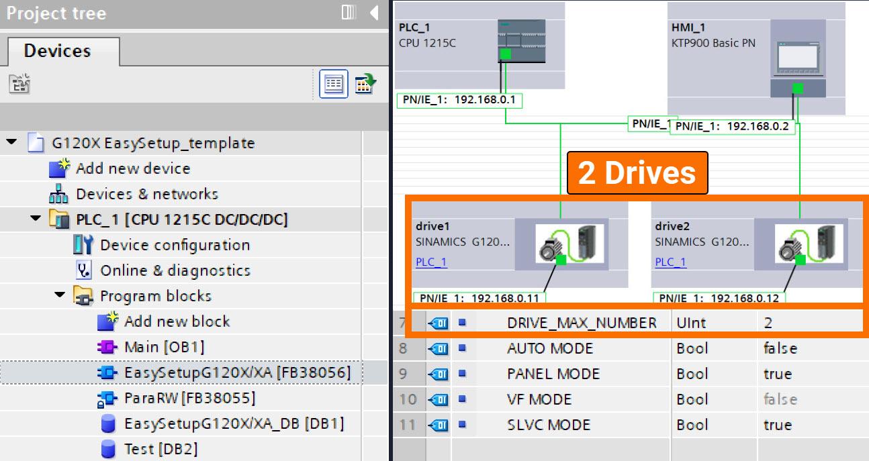
Task: Click the PANEL MODE name cell
Action: tap(553, 374)
